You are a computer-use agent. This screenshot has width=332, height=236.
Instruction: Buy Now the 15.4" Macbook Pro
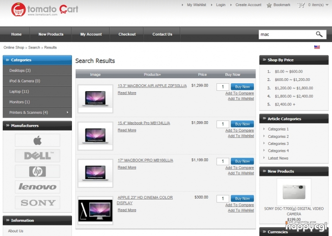point(242,124)
